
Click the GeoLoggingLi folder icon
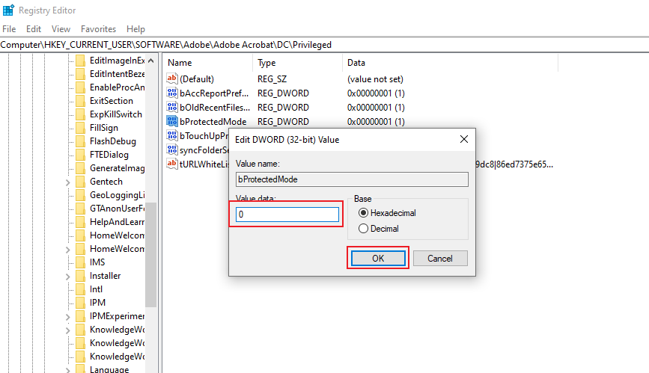[80, 195]
